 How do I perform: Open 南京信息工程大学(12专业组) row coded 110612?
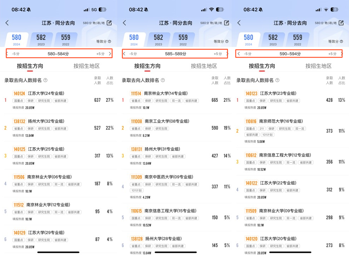[x=291, y=162]
